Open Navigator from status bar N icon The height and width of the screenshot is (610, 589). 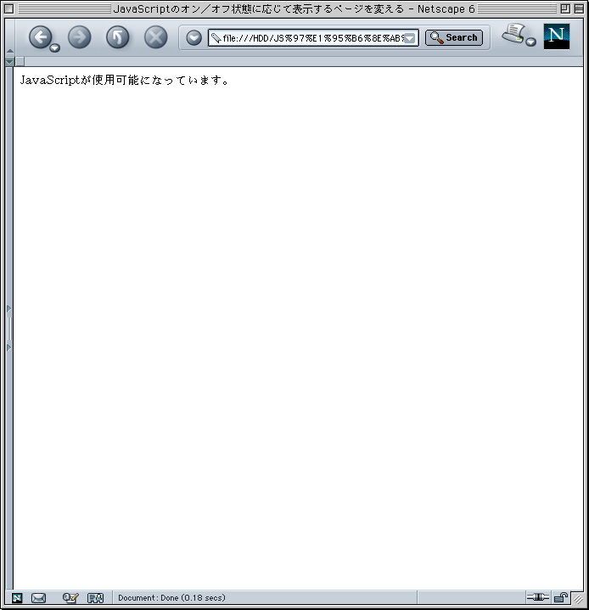(x=17, y=598)
